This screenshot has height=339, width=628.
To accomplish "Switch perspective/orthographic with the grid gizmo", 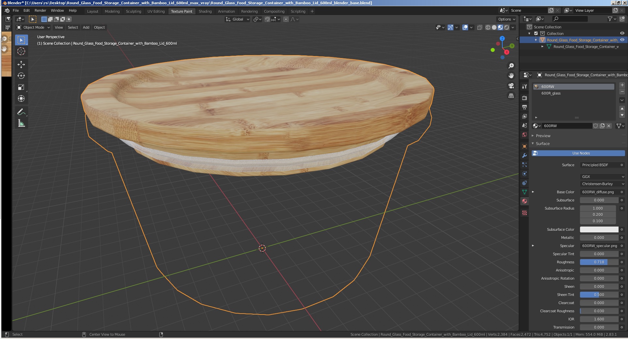I will 511,96.
